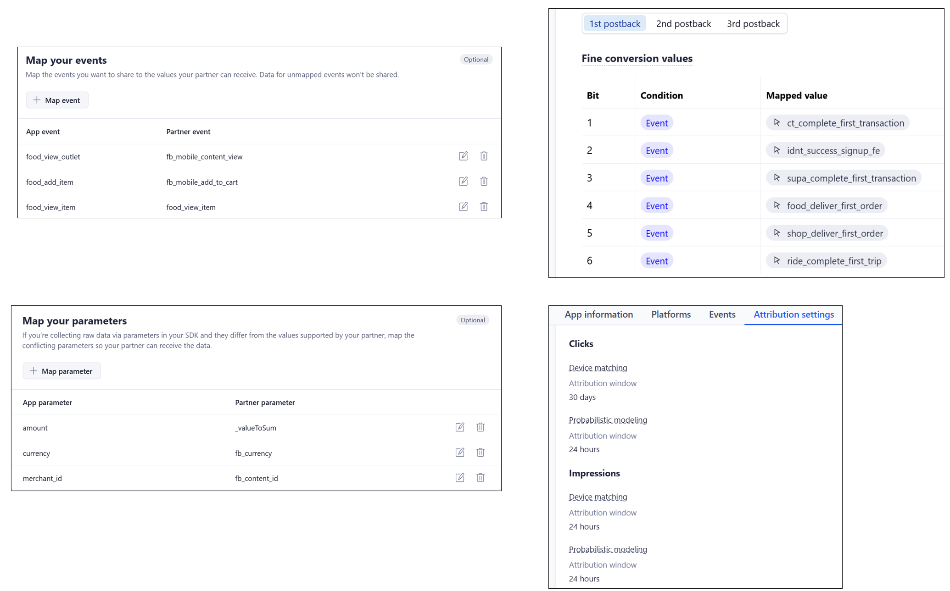Switch to the 2nd postback tab
The width and height of the screenshot is (950, 591).
[x=683, y=24]
